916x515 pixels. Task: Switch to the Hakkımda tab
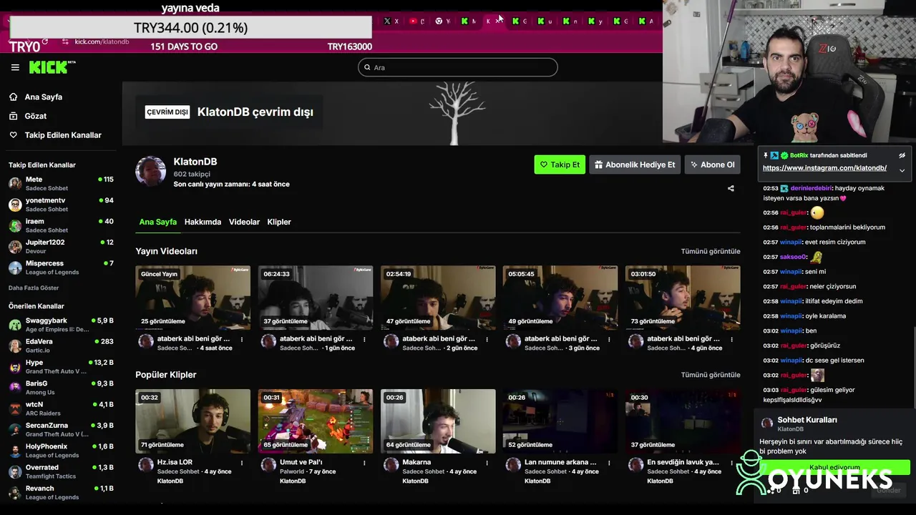(203, 222)
